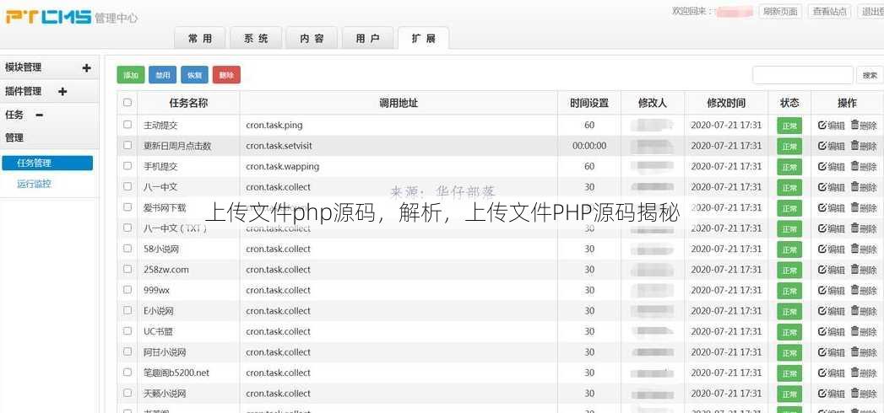Check the 天籁小说网 row checkbox
The width and height of the screenshot is (884, 413).
point(127,393)
